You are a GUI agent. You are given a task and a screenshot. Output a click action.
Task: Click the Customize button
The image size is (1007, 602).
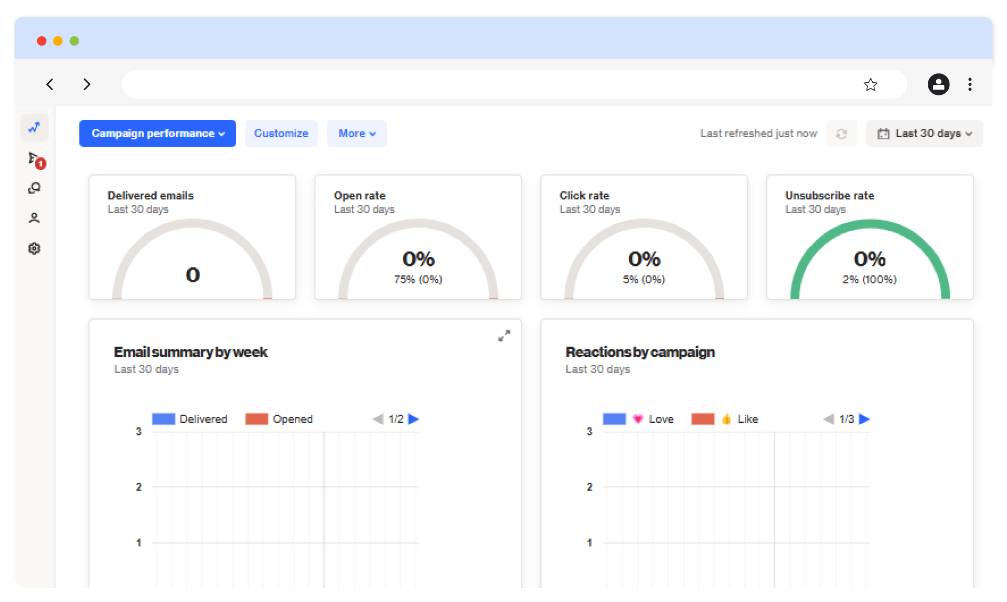[x=281, y=134]
